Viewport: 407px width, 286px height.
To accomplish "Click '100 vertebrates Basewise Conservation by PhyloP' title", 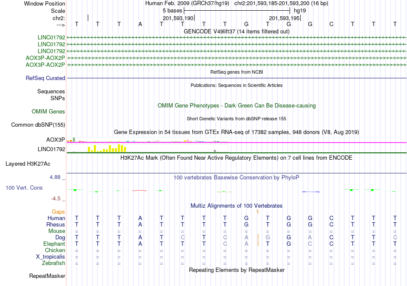I will [x=236, y=178].
